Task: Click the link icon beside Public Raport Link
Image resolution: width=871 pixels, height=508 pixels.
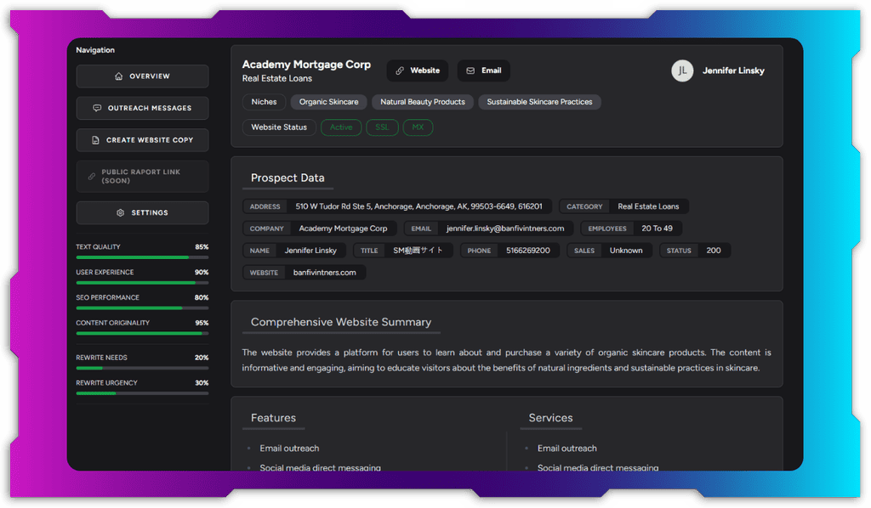Action: (92, 177)
